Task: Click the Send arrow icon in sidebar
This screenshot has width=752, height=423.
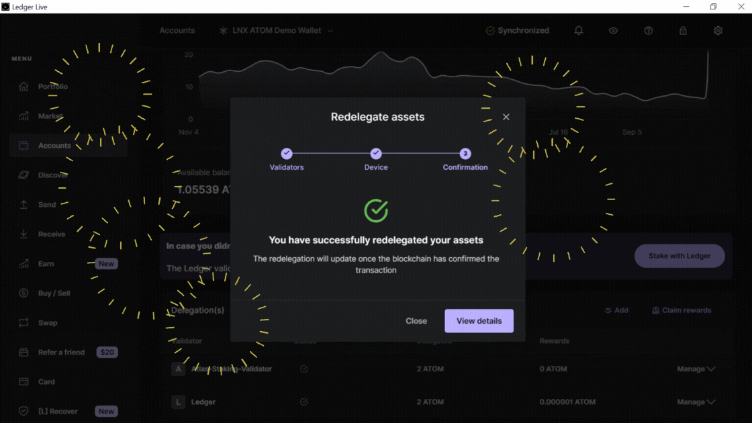Action: tap(24, 205)
